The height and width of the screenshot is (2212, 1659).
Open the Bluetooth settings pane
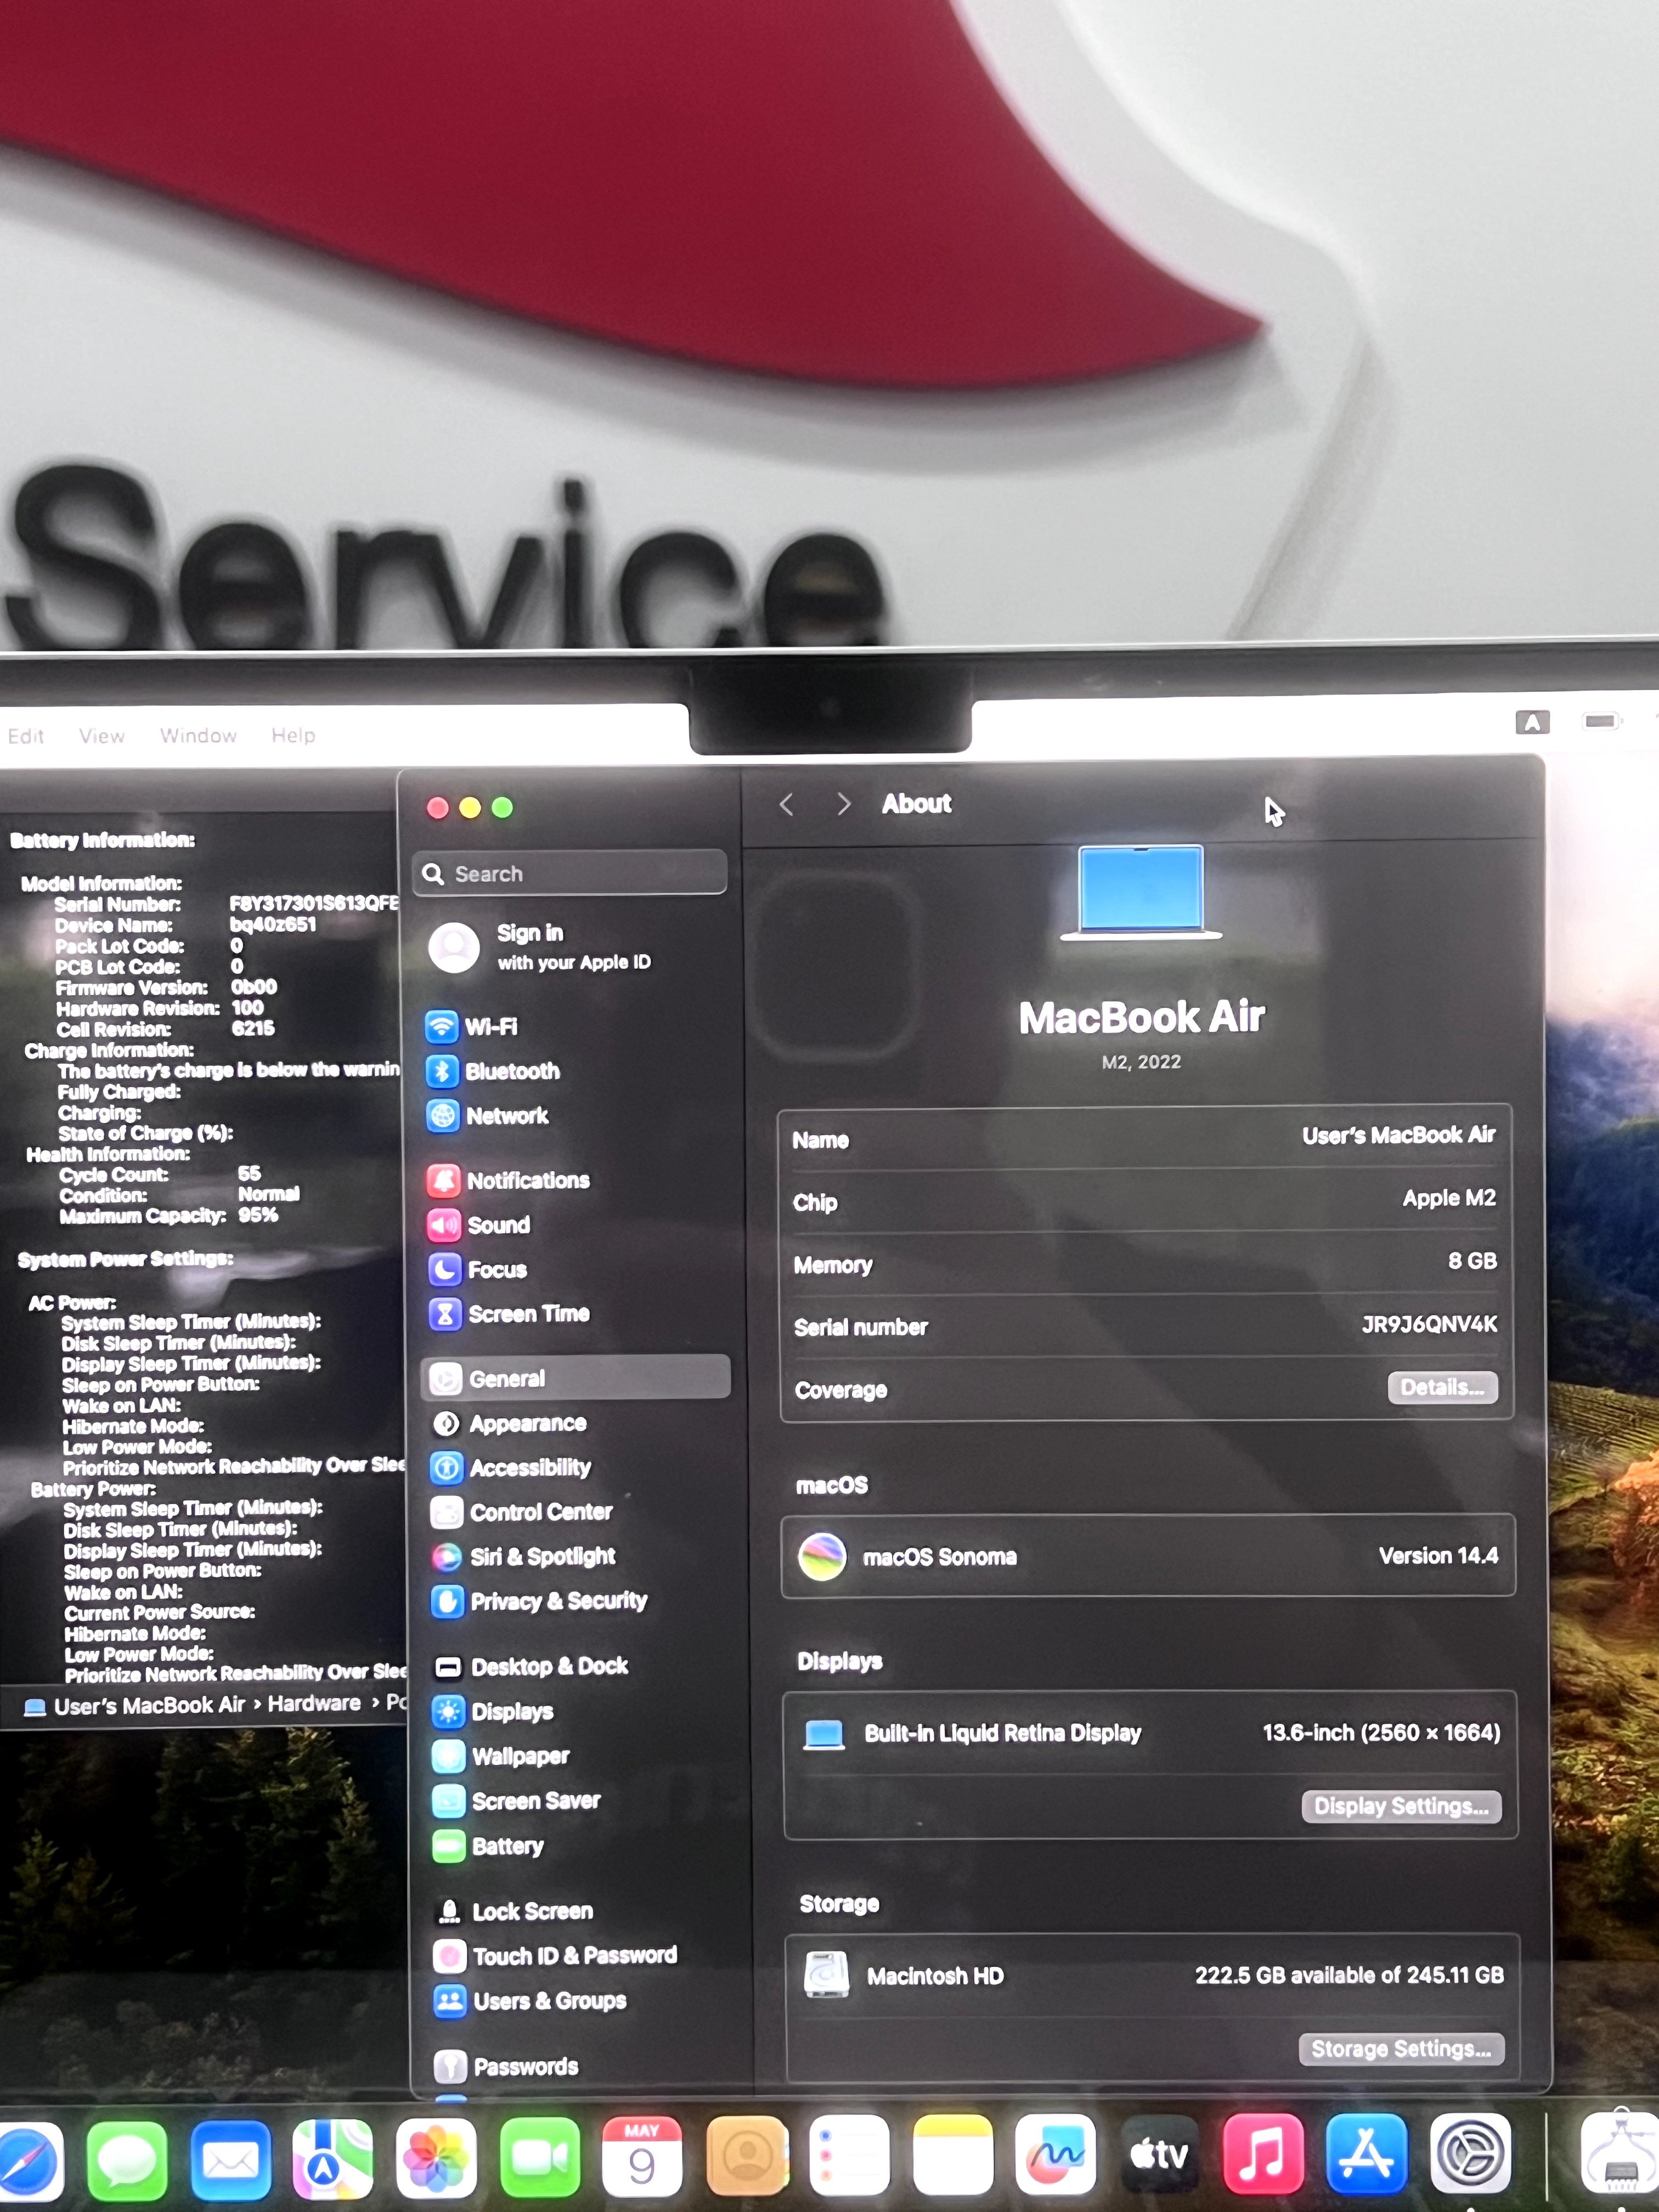pyautogui.click(x=511, y=1071)
